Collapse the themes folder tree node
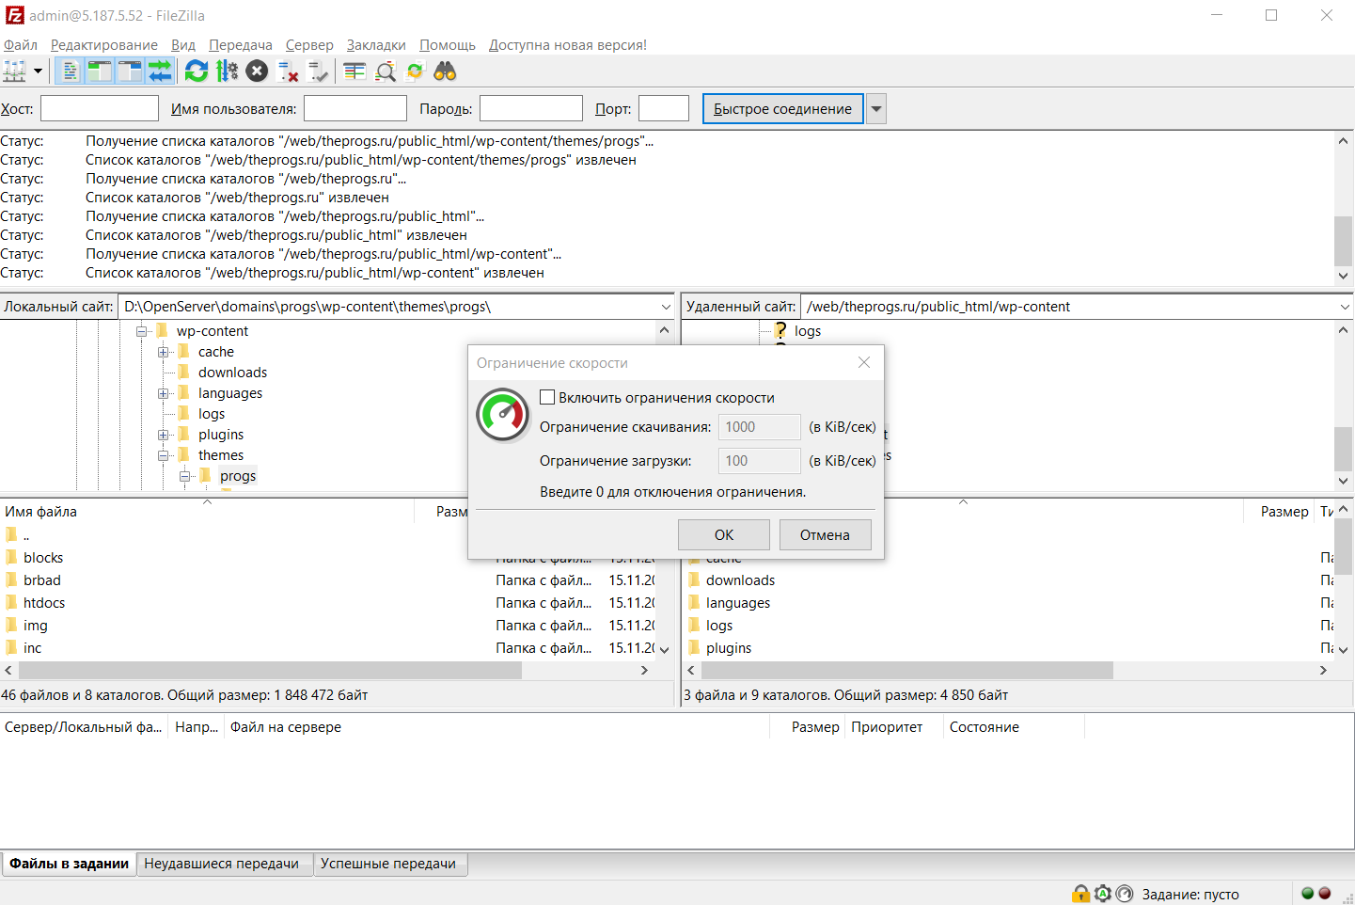Image resolution: width=1355 pixels, height=905 pixels. tap(164, 455)
